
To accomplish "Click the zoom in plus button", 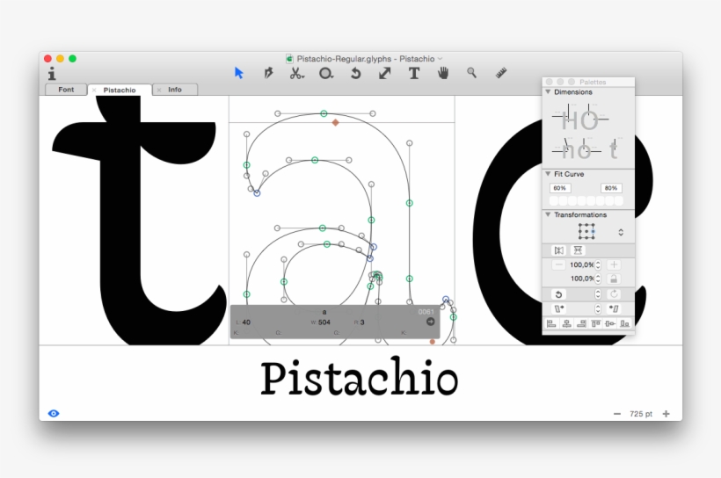I will coord(666,414).
